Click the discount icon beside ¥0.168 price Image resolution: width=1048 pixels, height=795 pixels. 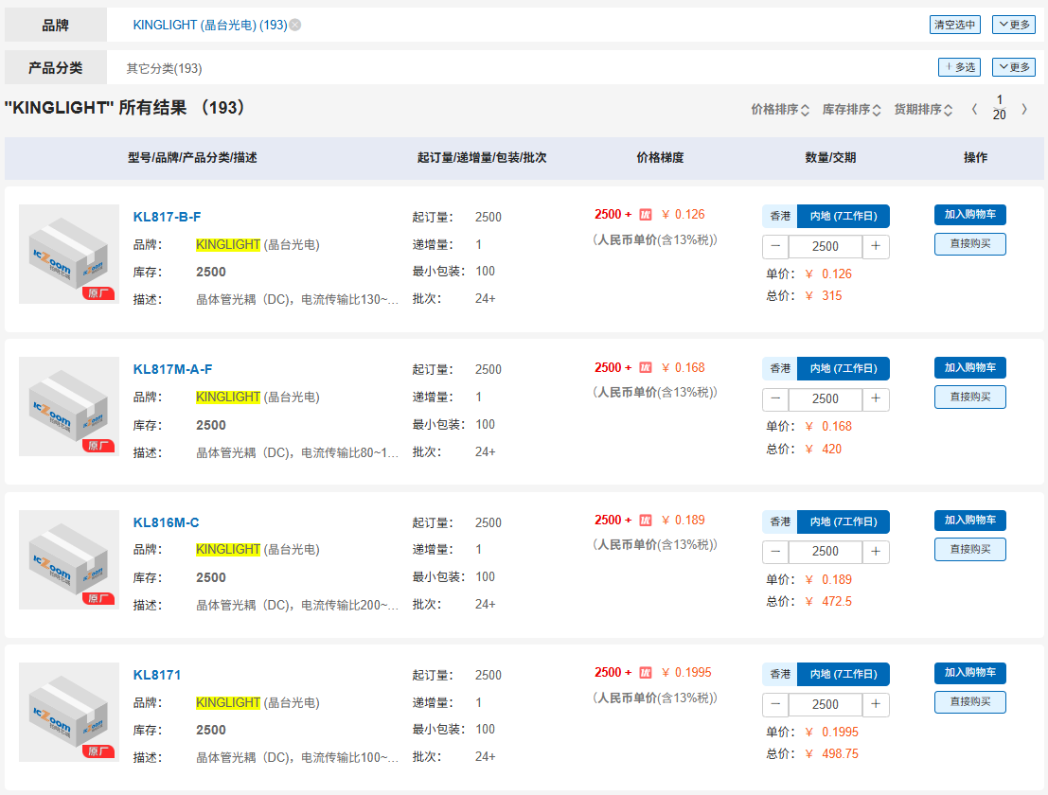click(645, 367)
